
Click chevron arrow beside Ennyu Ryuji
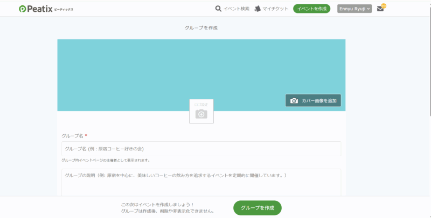click(369, 9)
